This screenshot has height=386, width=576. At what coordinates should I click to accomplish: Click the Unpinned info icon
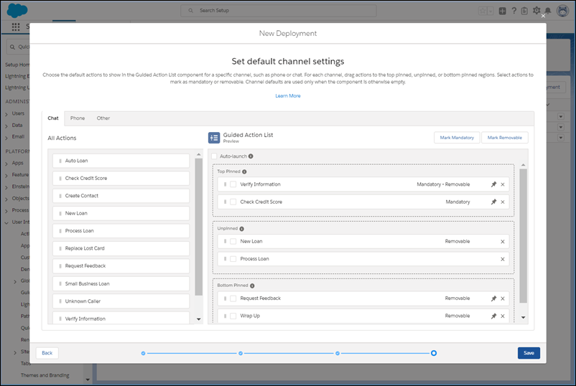click(x=242, y=229)
